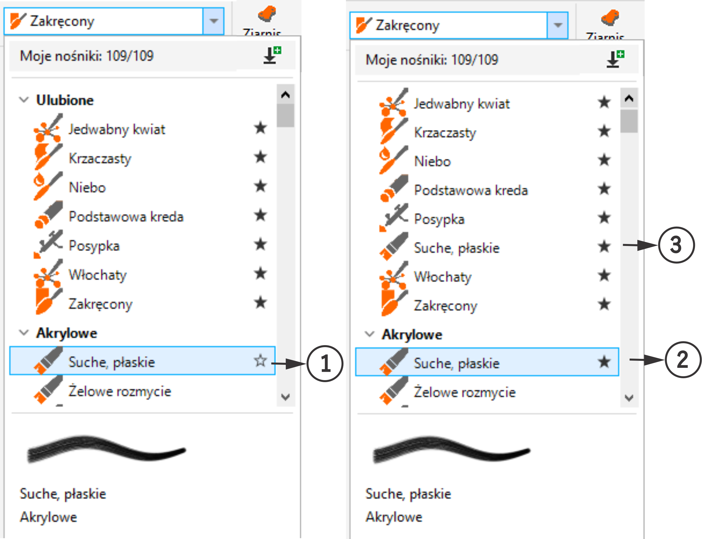The image size is (702, 539).
Task: Click the download media icon in the left panel
Action: coord(272,55)
